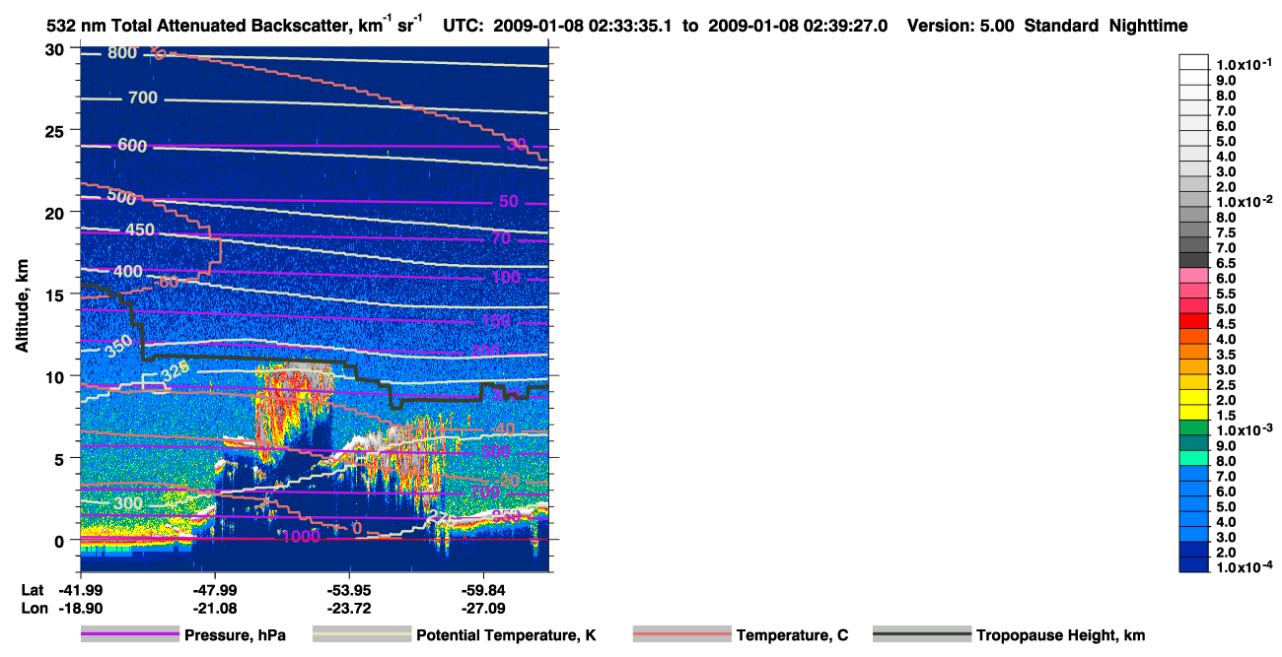1282x657 pixels.
Task: Click the darkest gray swatch above 6.5
Action: (1194, 260)
